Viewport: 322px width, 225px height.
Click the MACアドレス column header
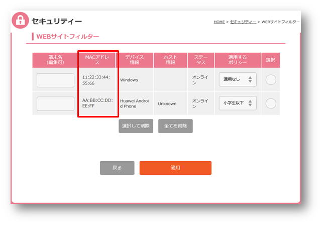97,60
